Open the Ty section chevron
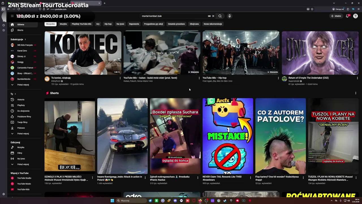Viewport: 362px width, 204px height. [15, 94]
